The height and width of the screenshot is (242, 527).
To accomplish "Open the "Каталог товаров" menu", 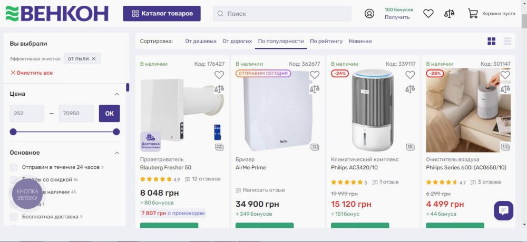I will pos(162,14).
